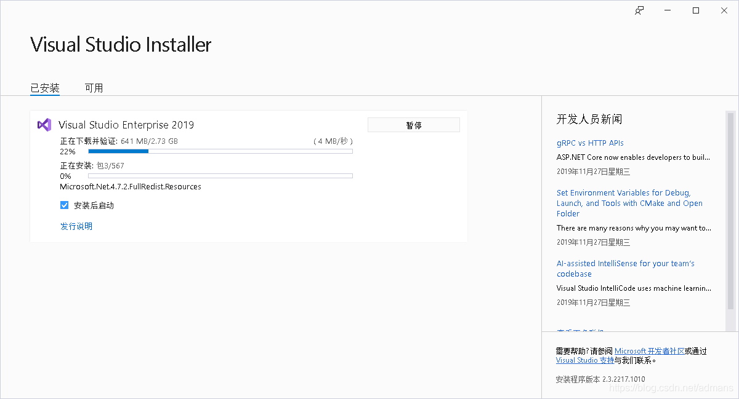Click the 0% installation percentage
The image size is (739, 399).
pos(65,176)
